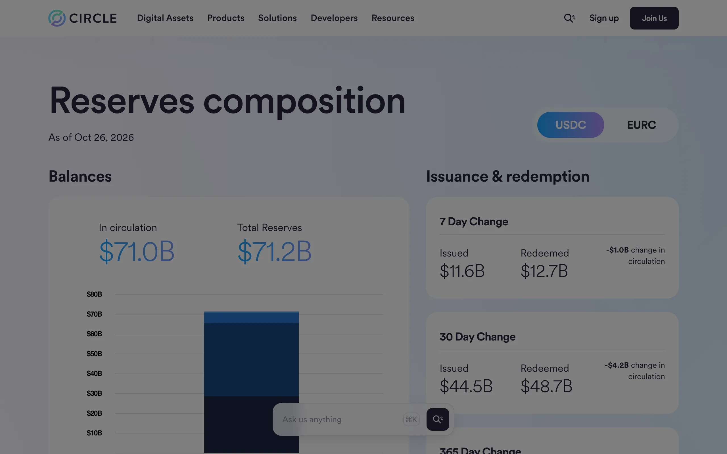The image size is (727, 454).
Task: Switch the reserves view to EURC
Action: (x=642, y=125)
